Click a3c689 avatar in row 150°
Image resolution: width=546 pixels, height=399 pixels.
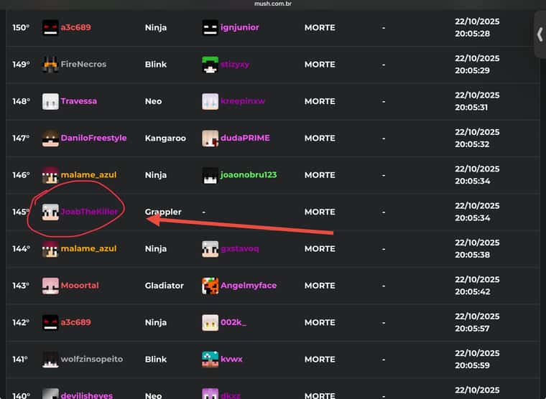[x=50, y=27]
